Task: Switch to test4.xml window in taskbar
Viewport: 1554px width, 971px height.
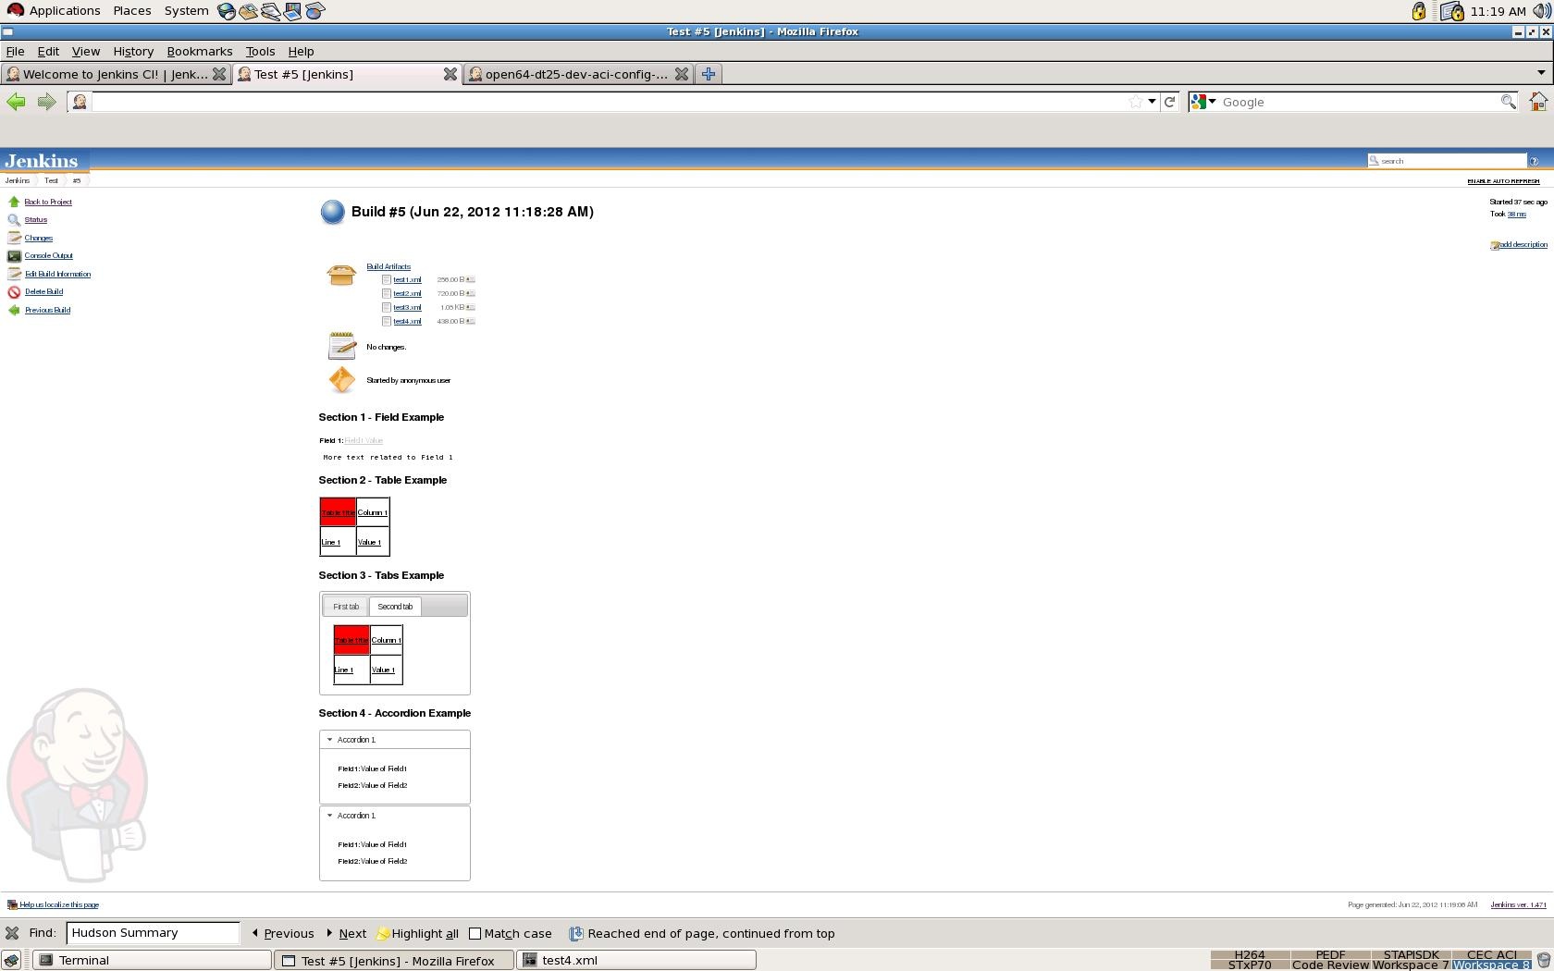Action: (637, 961)
